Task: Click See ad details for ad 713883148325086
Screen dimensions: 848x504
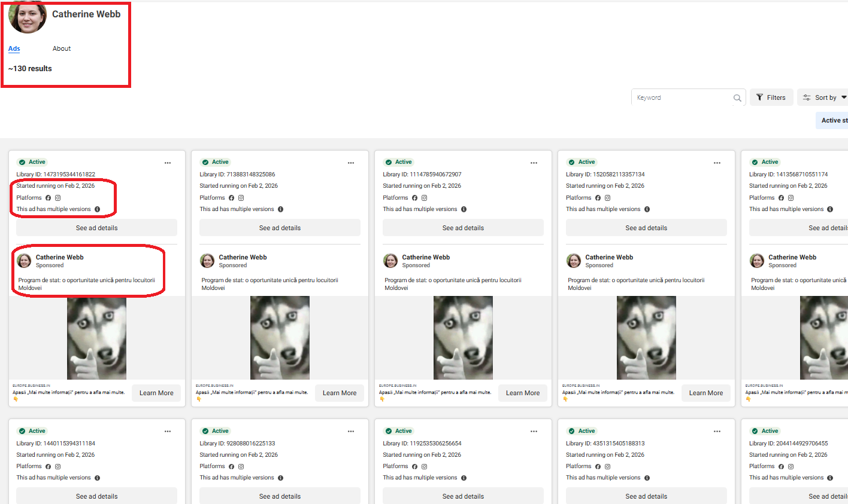Action: pyautogui.click(x=280, y=228)
